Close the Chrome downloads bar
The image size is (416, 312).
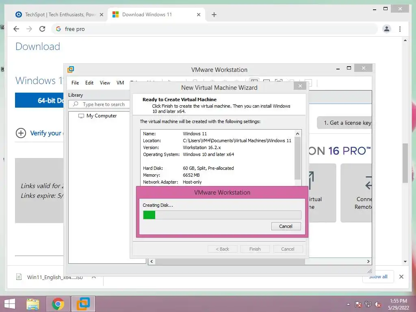401,277
